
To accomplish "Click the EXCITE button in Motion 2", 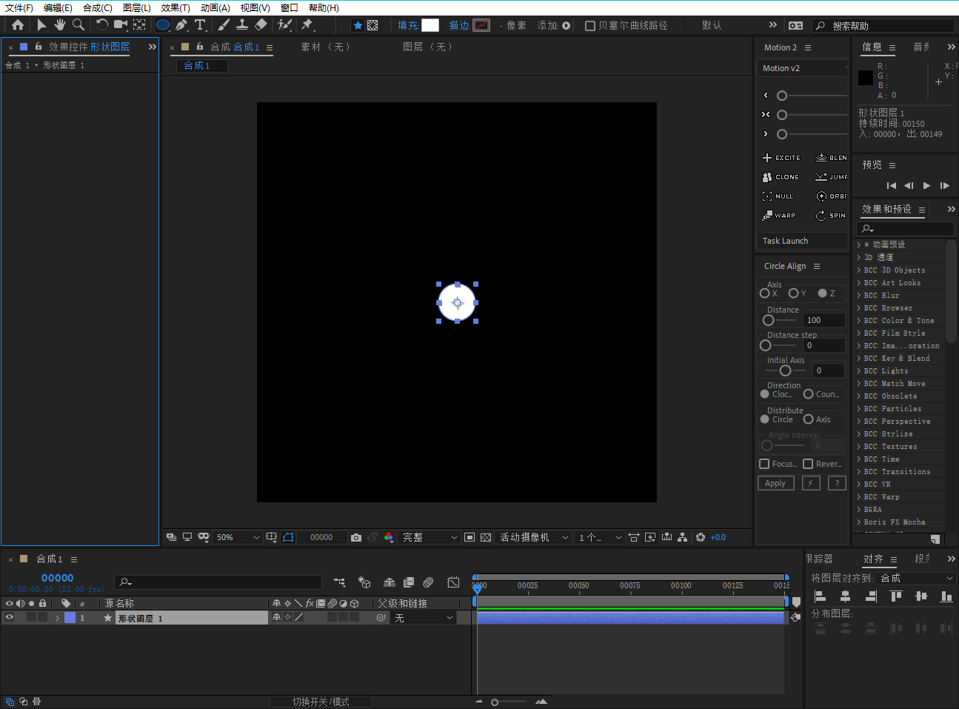I will pyautogui.click(x=781, y=158).
